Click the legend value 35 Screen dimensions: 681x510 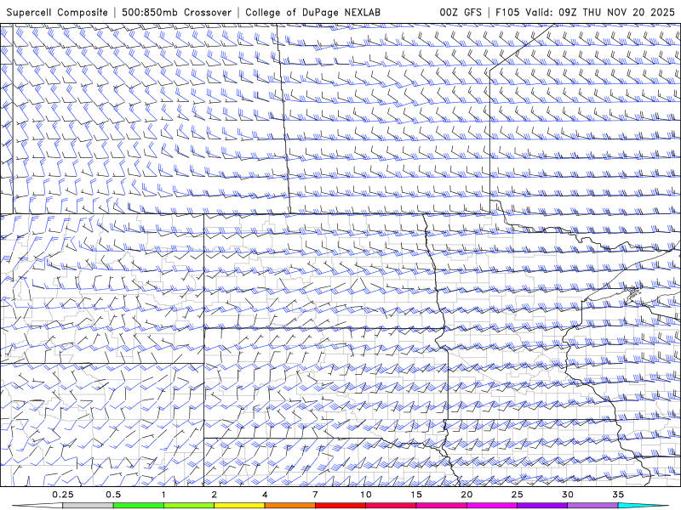coord(619,495)
